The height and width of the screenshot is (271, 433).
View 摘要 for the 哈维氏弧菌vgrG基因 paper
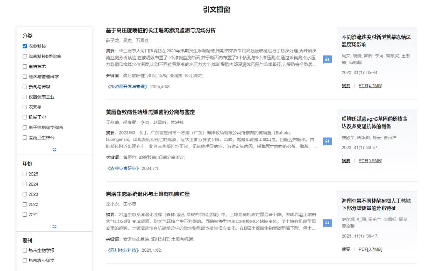[346, 160]
